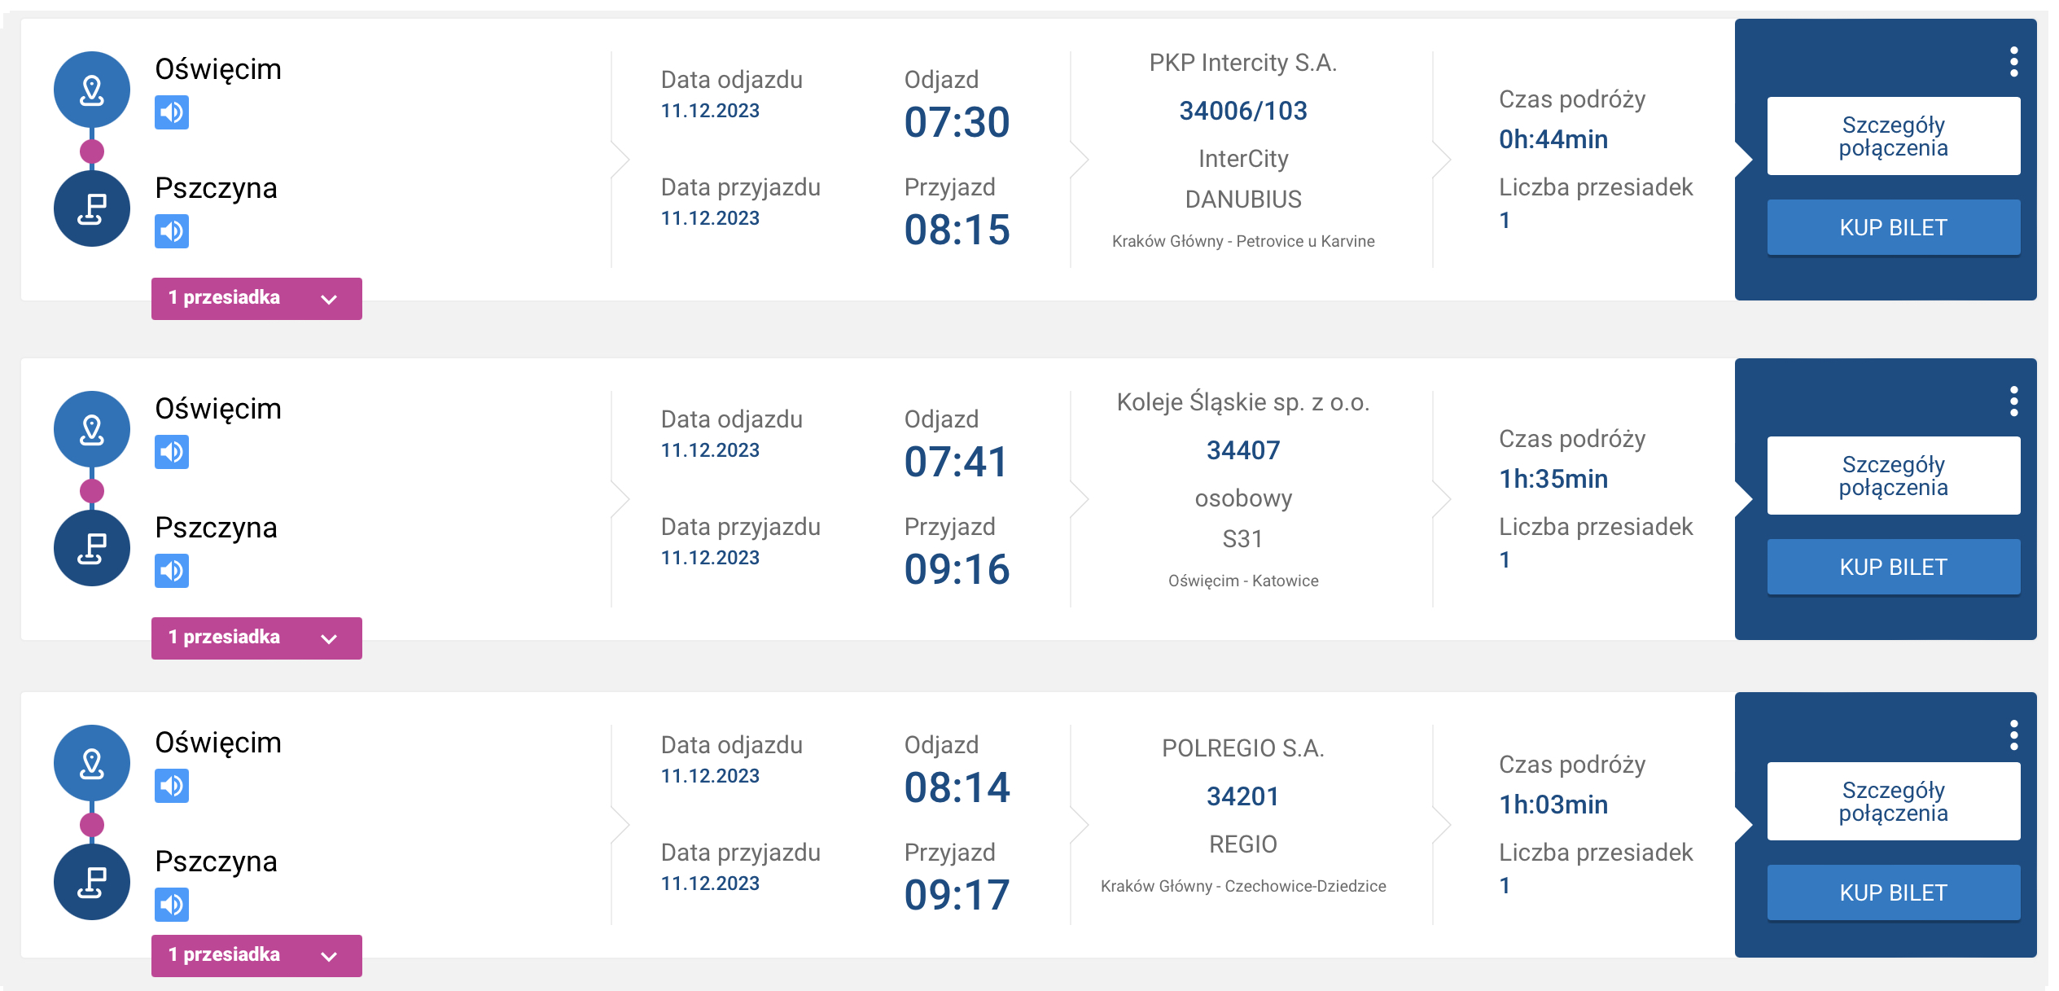The image size is (2059, 991).
Task: Open Szczegóły połączenia for InterCity 34006/103
Action: click(x=1893, y=136)
